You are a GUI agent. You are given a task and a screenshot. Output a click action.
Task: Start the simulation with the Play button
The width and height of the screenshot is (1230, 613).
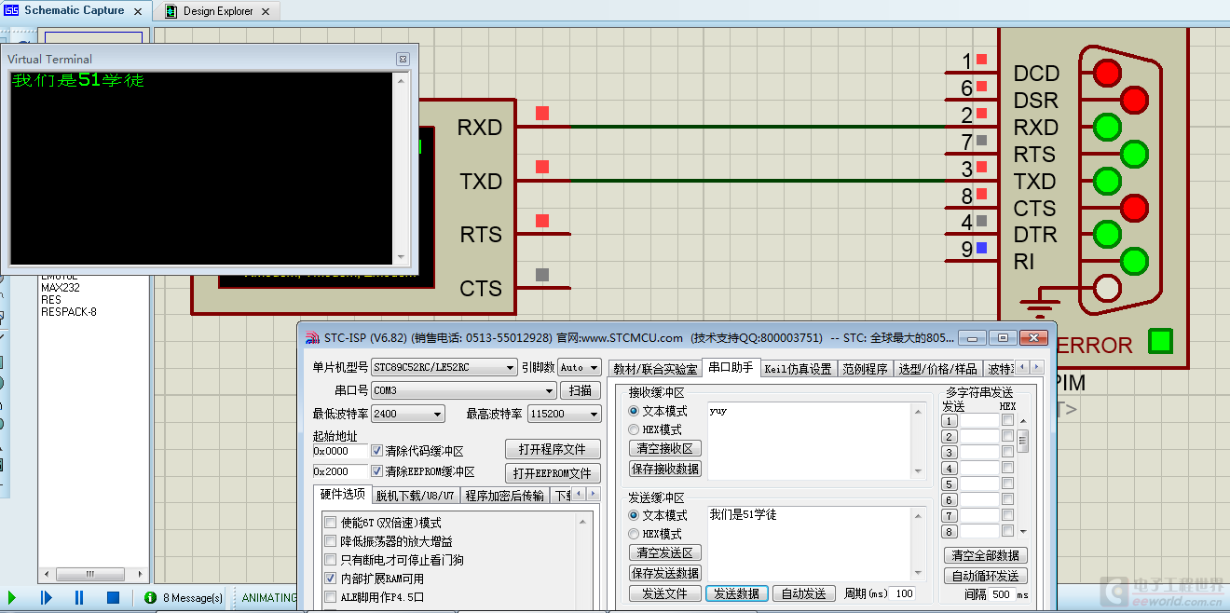(12, 598)
